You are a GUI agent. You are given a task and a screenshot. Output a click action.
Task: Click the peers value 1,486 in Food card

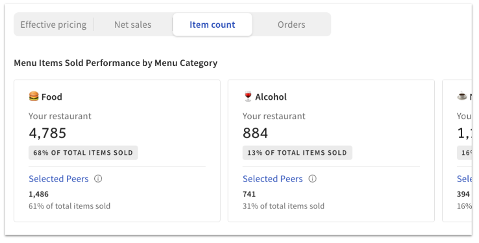click(x=38, y=194)
